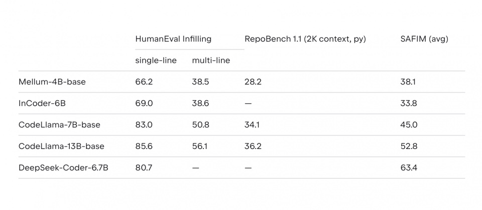Select the CodeLlama-7B-base row label
This screenshot has height=210, width=482.
coord(59,125)
